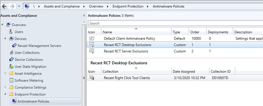Expand the Compliance Settings node
The height and width of the screenshot is (106, 263).
[x=5, y=87]
